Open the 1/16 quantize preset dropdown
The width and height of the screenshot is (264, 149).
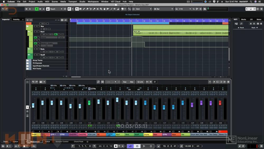[185, 9]
